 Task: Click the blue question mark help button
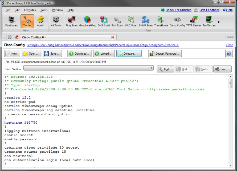click(x=229, y=54)
